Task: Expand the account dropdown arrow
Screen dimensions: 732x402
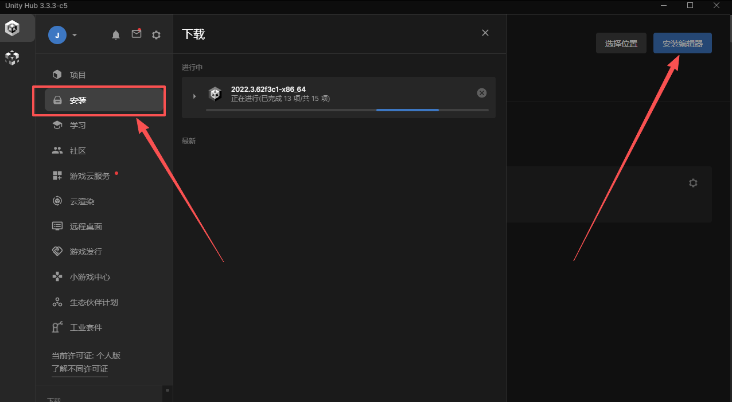Action: point(75,35)
